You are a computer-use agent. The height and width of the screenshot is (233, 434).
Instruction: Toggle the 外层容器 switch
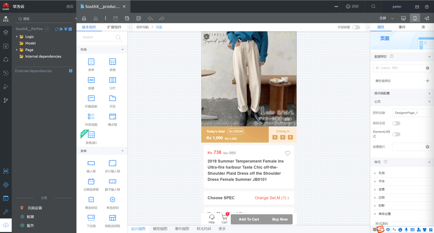(356, 27)
